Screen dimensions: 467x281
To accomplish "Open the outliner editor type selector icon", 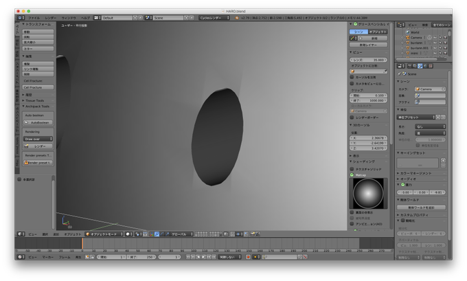I will tap(401, 25).
